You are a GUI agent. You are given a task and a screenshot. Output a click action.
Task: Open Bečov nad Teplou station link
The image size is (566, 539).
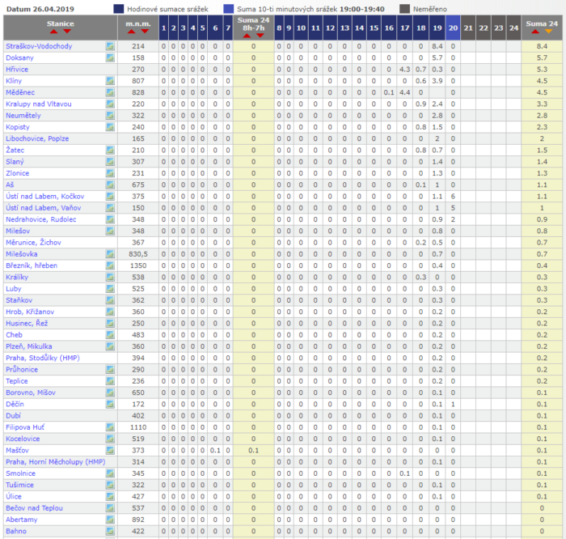click(x=34, y=508)
